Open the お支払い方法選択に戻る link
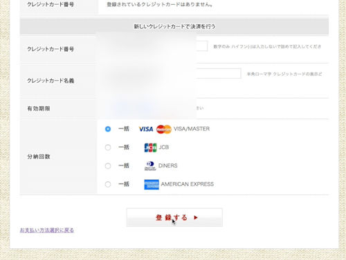Viewport: 346px width, 260px height. [47, 230]
